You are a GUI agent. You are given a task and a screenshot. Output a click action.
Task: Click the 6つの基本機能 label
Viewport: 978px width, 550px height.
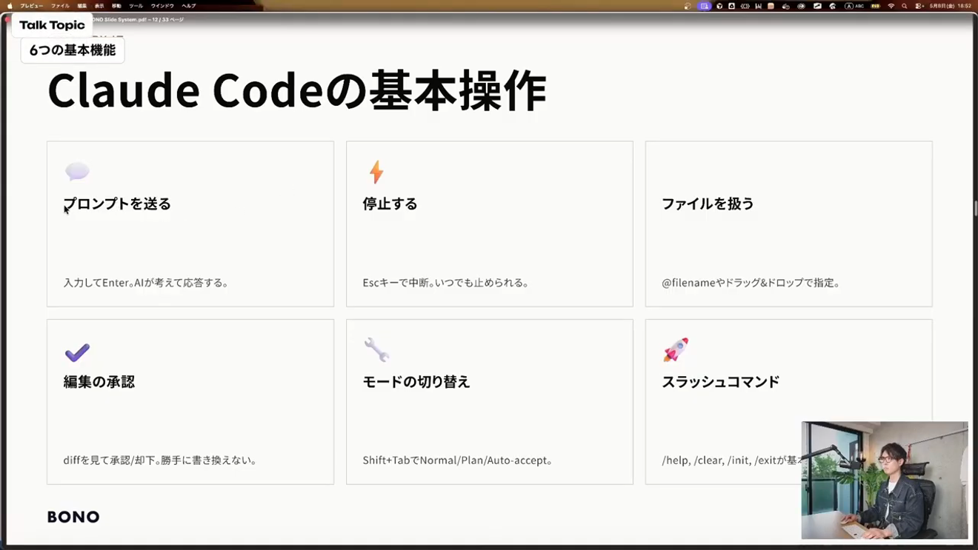point(73,50)
